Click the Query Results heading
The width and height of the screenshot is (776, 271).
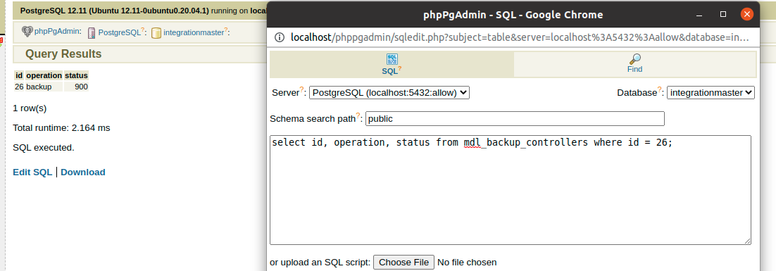click(63, 54)
